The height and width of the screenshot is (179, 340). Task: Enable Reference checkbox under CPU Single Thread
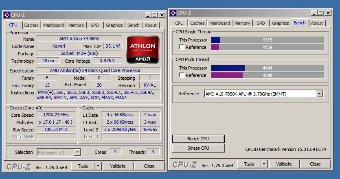182,47
